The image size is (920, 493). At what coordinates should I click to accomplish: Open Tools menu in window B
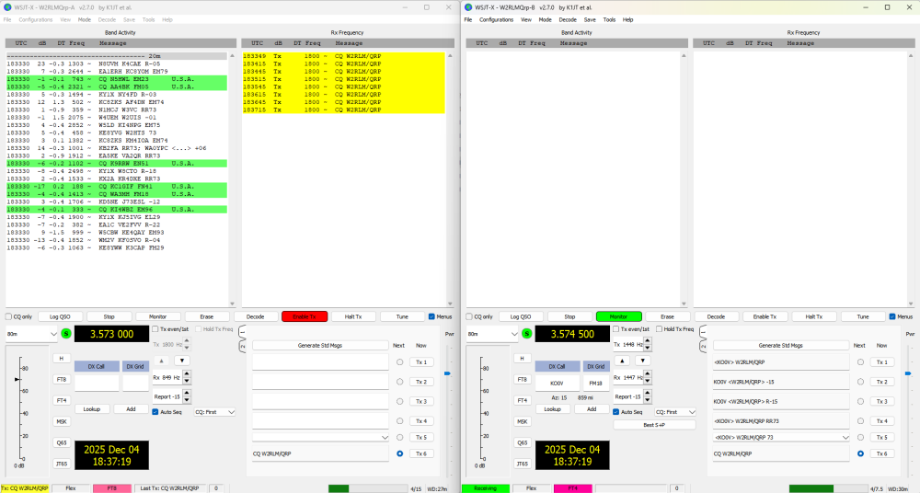(610, 19)
